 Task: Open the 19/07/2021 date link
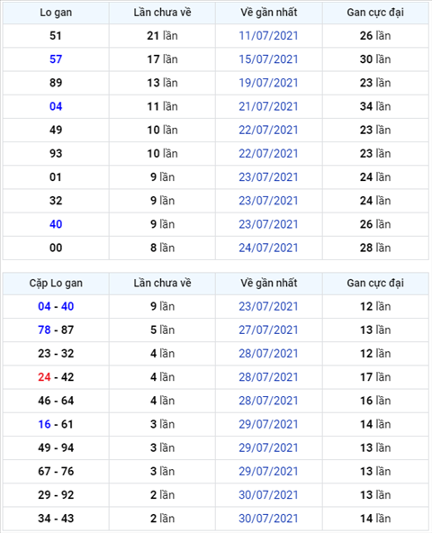268,83
